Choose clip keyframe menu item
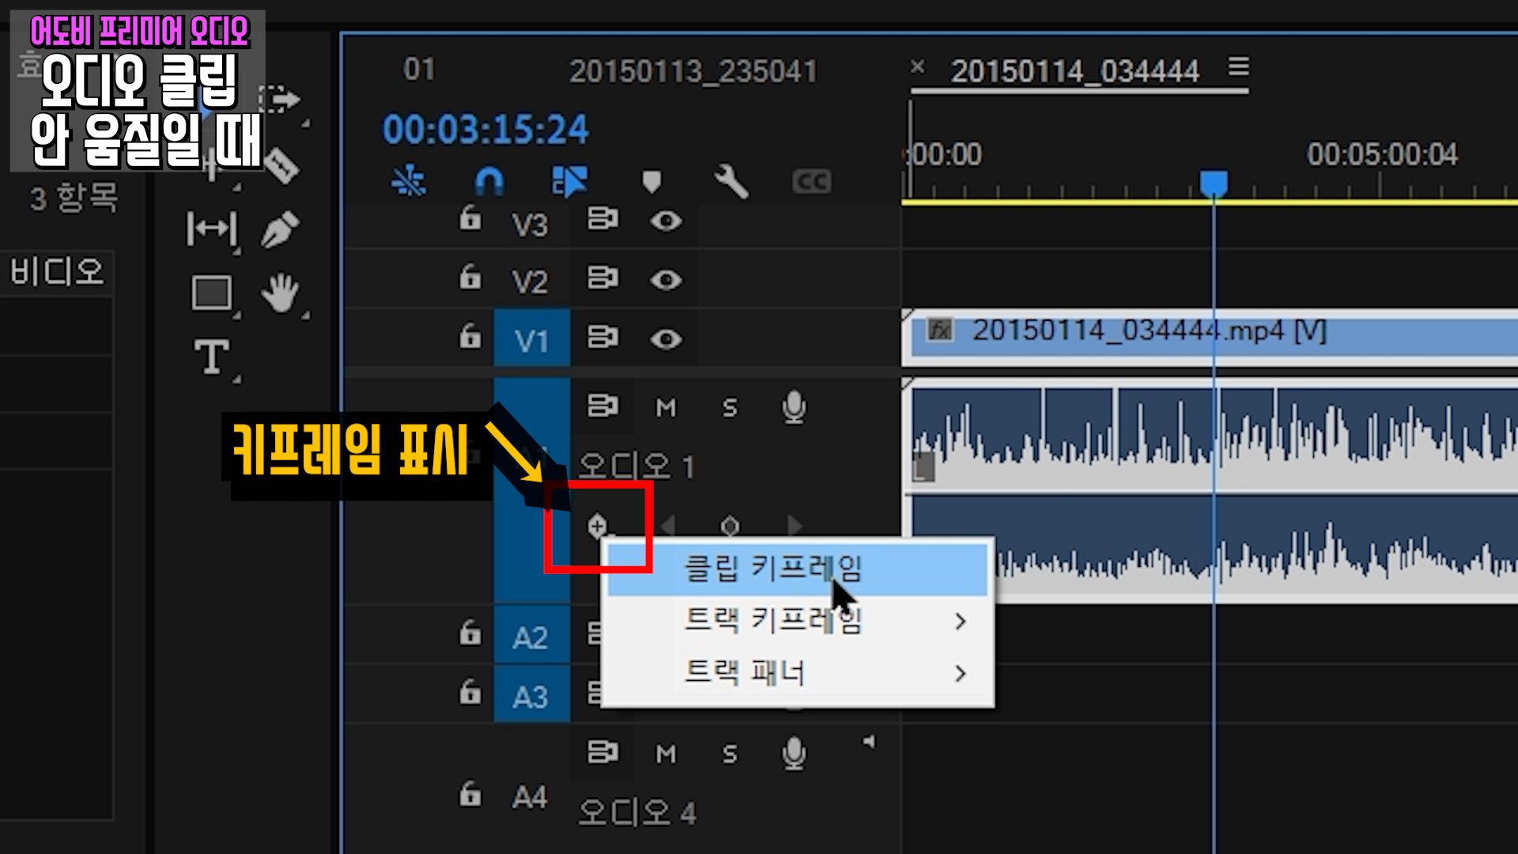 (x=772, y=568)
